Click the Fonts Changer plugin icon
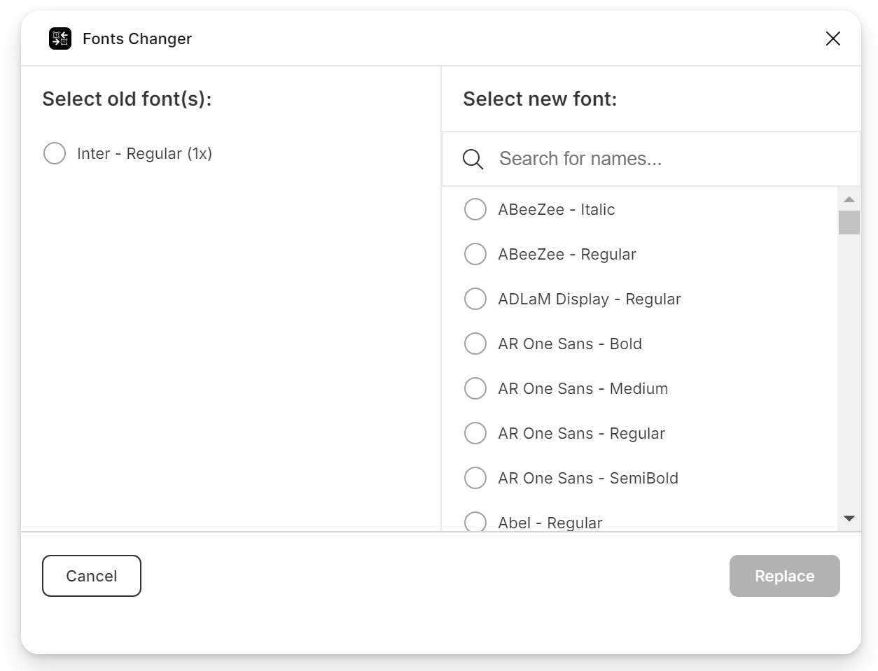The width and height of the screenshot is (878, 671). [x=60, y=38]
